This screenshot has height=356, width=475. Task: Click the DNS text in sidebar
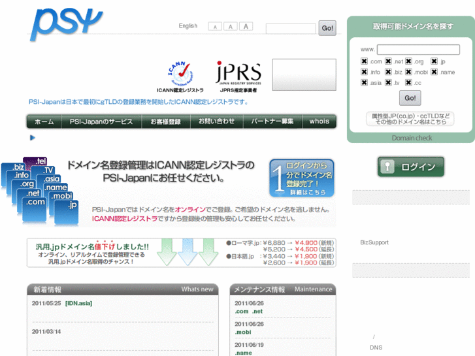pos(376,348)
